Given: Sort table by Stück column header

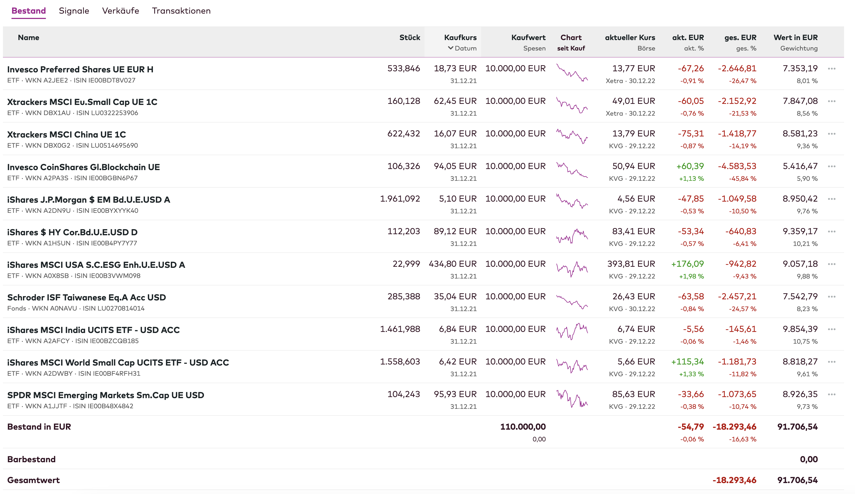Looking at the screenshot, I should pyautogui.click(x=410, y=38).
